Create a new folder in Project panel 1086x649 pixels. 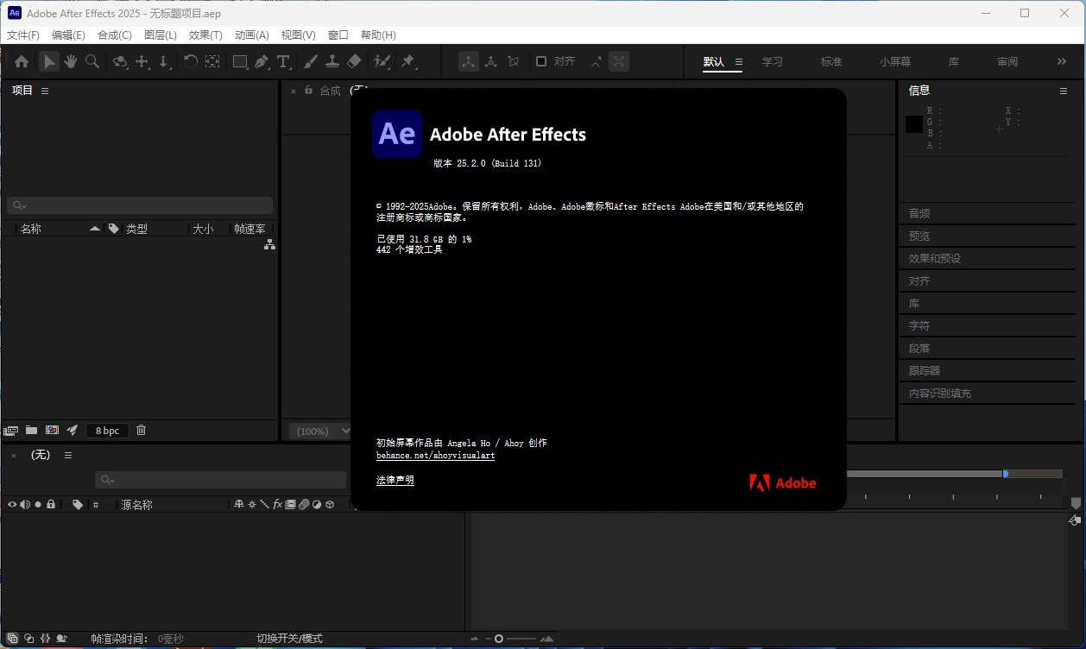pyautogui.click(x=32, y=430)
